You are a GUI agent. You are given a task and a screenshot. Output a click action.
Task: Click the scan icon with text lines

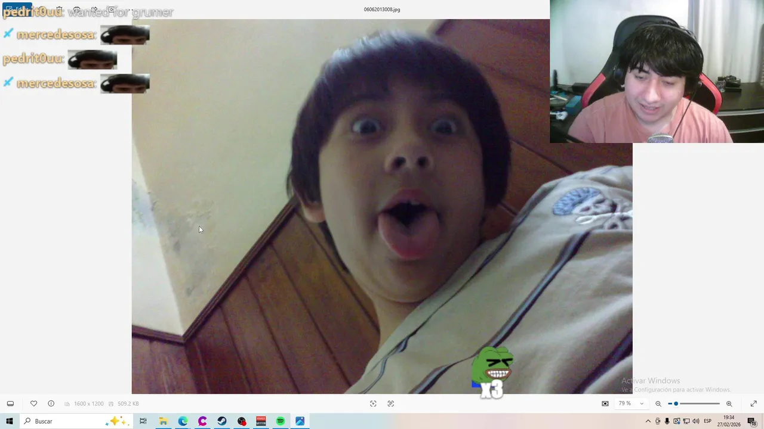[x=391, y=403]
